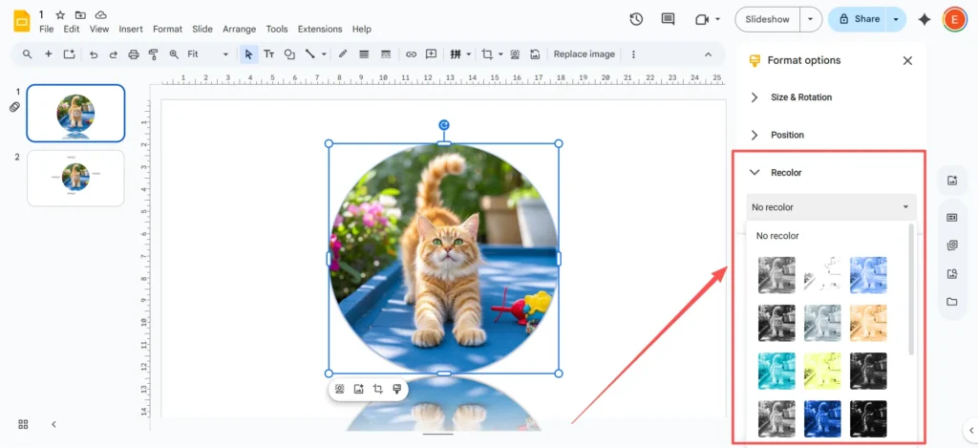
Task: Open the account avatar E
Action: coord(954,19)
